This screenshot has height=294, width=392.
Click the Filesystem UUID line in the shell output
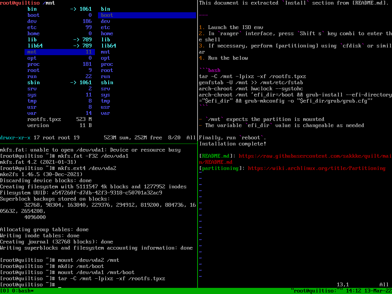(x=81, y=193)
